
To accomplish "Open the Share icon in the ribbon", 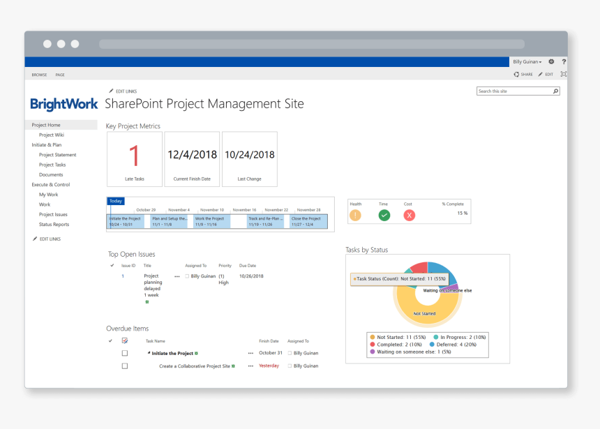I will coord(517,74).
